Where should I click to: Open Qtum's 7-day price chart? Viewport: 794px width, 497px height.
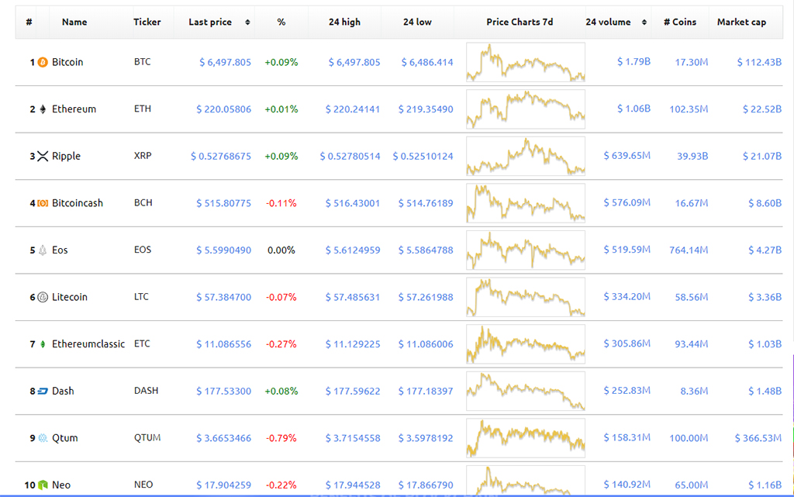526,438
